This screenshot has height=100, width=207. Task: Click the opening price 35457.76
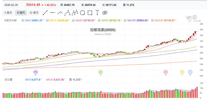[x=69, y=5]
